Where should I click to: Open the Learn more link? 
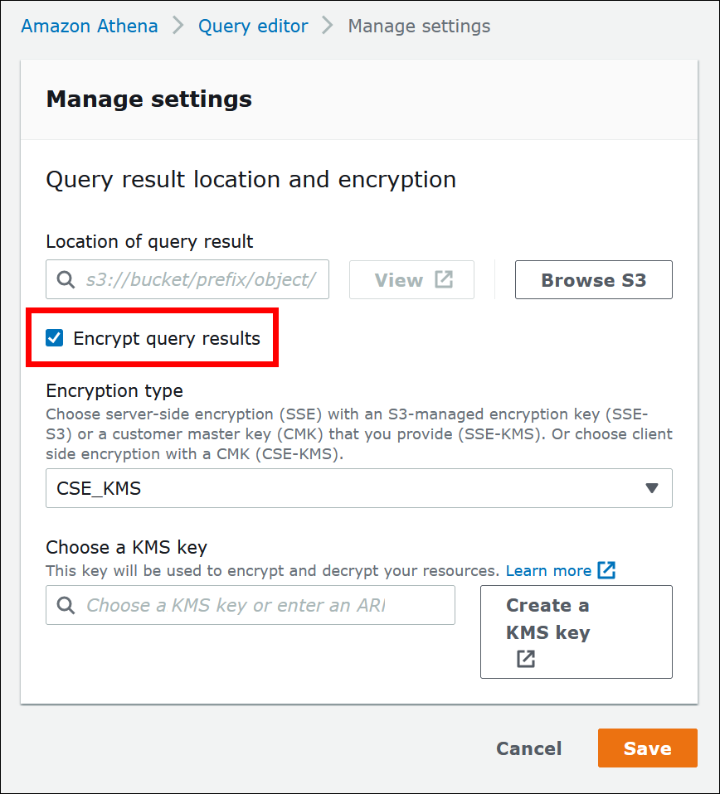coord(548,570)
